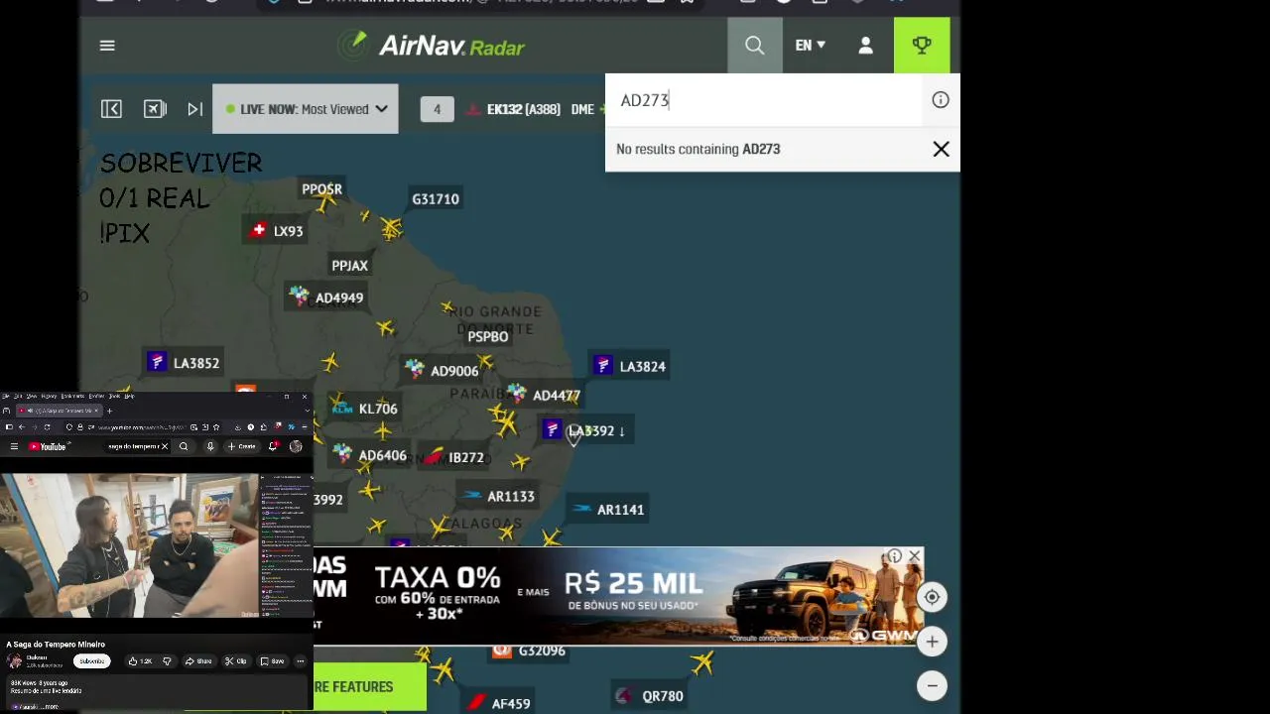Open History menu in the small browser
The height and width of the screenshot is (714, 1270).
49,396
